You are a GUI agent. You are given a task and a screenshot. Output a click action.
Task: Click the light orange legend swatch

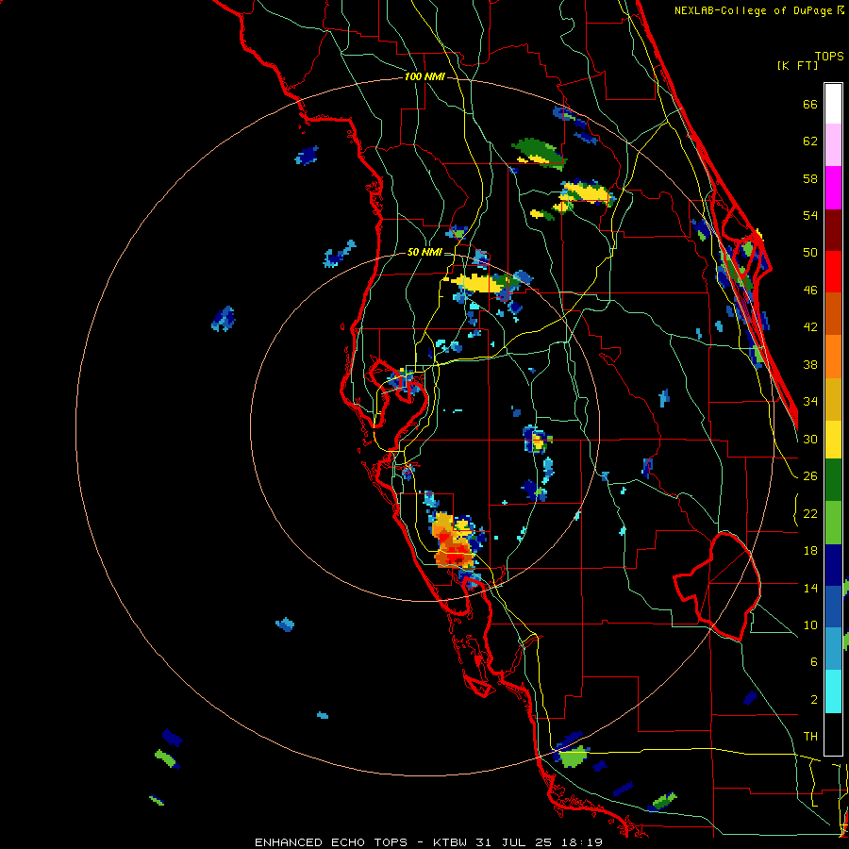(833, 357)
